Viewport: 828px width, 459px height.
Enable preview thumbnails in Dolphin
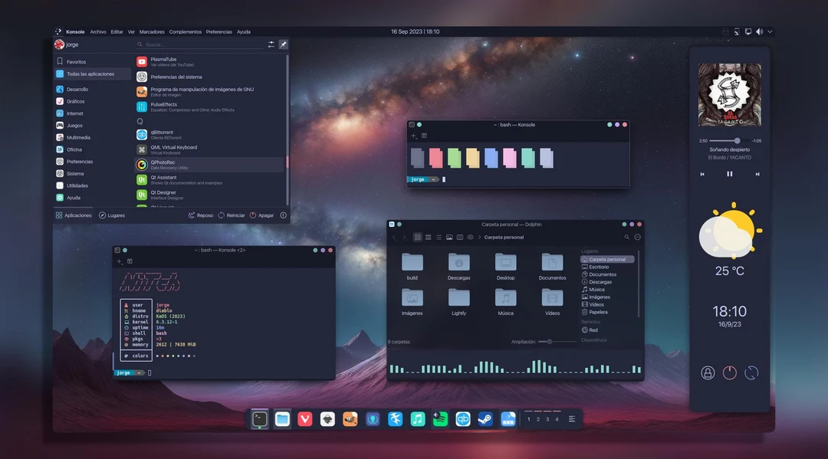coord(449,237)
